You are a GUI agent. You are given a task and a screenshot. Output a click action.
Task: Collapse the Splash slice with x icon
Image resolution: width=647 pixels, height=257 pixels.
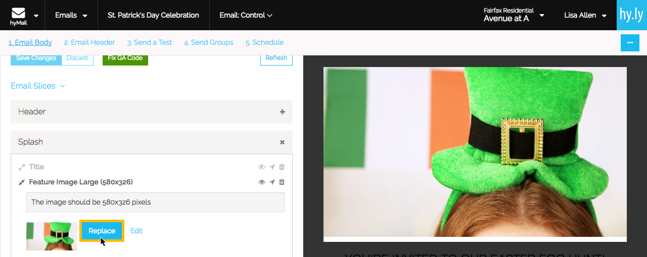coord(283,142)
